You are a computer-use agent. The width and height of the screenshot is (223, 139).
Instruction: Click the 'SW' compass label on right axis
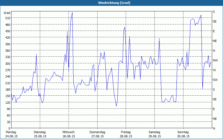pyautogui.click(x=215, y=80)
